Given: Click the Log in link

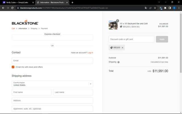Looking at the screenshot, I should pyautogui.click(x=90, y=52).
